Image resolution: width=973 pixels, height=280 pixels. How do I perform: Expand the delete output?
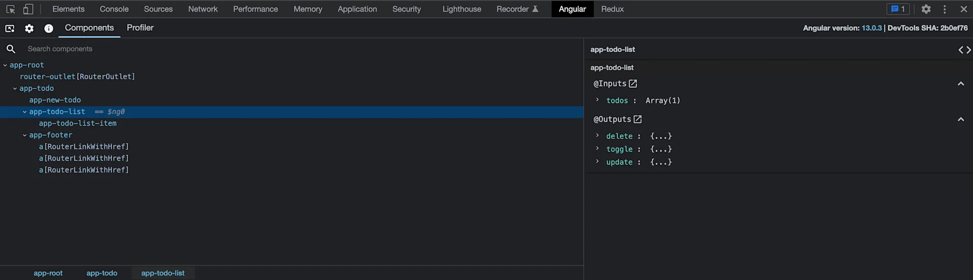597,135
